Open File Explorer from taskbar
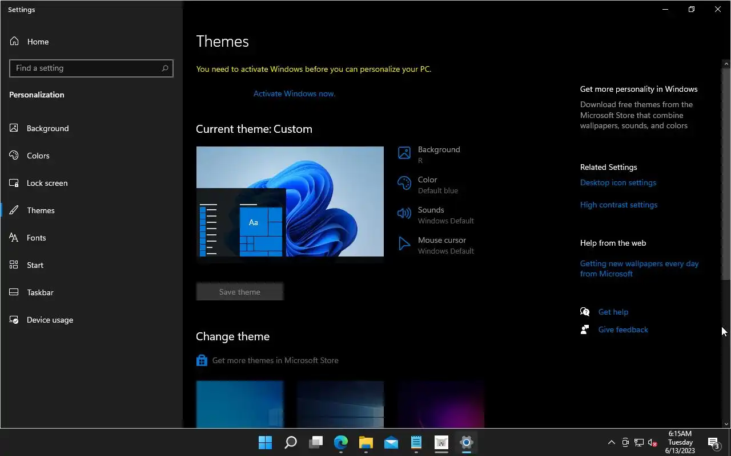The height and width of the screenshot is (456, 731). click(366, 442)
